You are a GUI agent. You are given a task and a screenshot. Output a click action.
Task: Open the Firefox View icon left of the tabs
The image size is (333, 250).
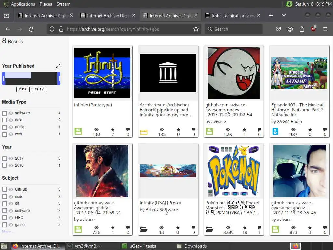coord(7,16)
